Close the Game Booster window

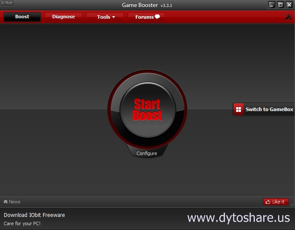point(289,5)
